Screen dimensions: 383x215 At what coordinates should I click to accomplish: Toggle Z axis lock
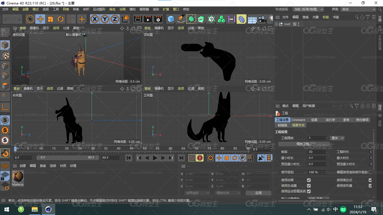point(115,19)
